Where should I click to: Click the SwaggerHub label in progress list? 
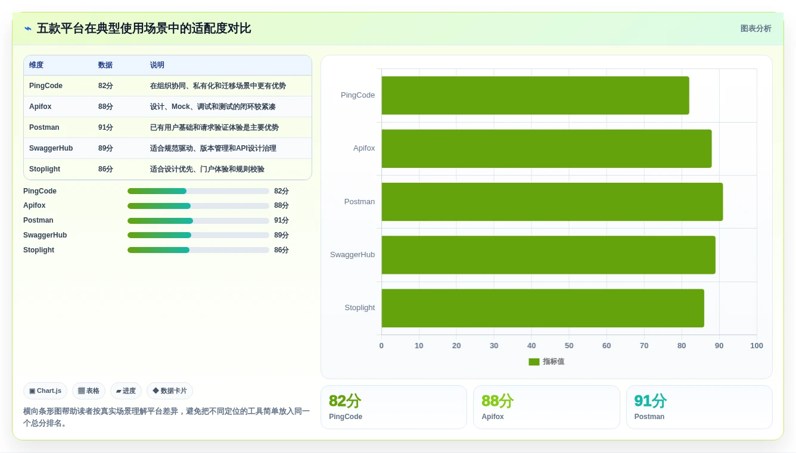45,235
